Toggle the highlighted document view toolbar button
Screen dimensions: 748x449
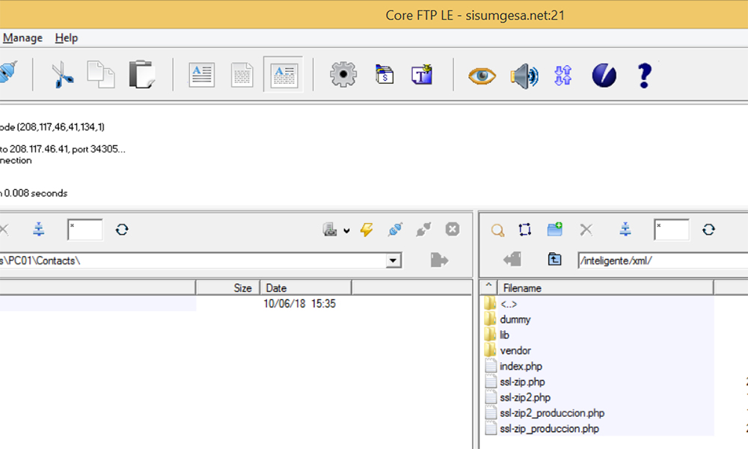click(x=283, y=74)
